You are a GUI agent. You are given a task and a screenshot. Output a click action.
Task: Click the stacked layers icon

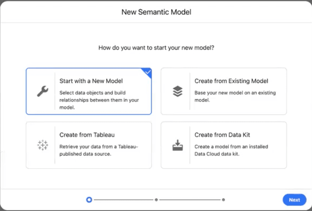tap(177, 91)
